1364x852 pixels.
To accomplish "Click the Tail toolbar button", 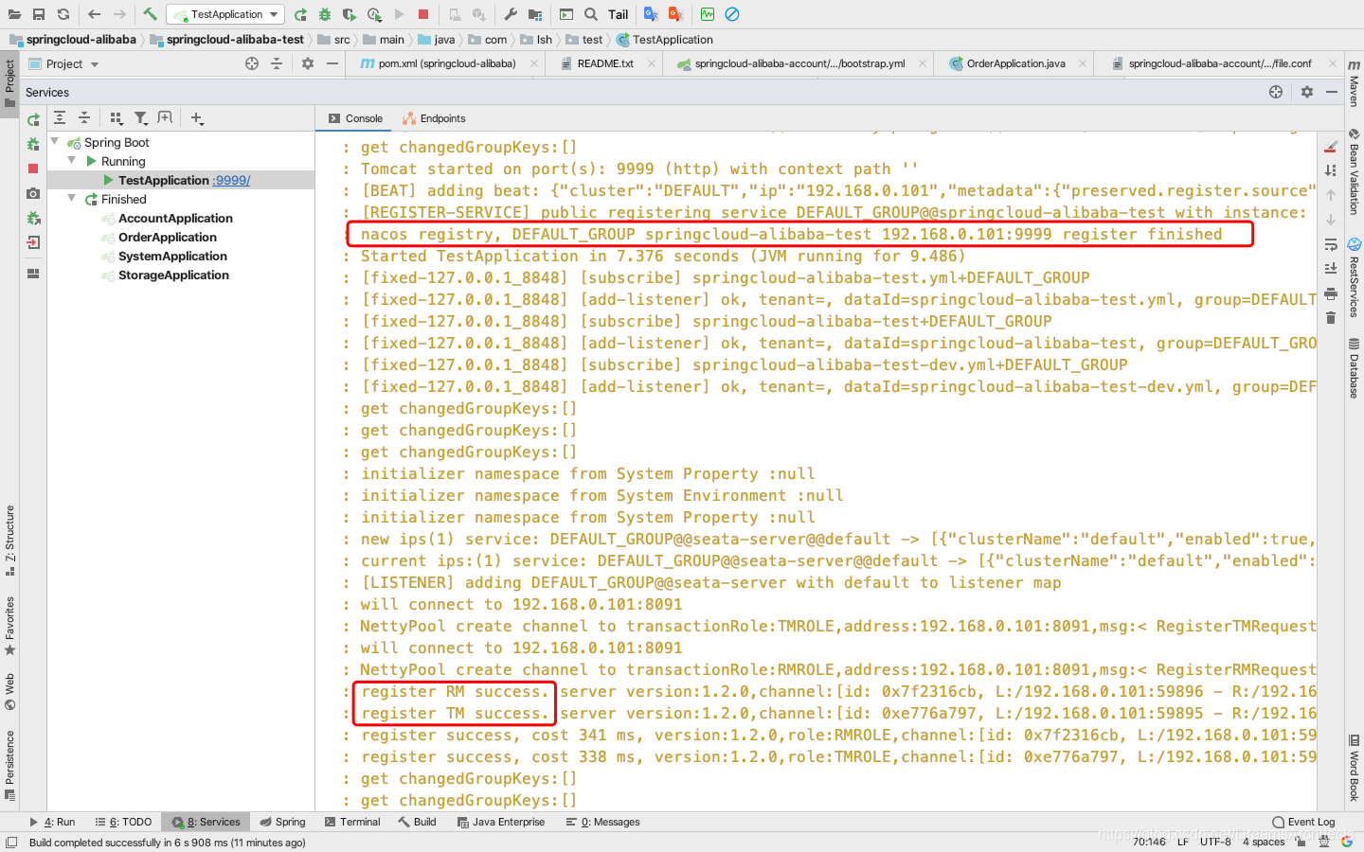I will (x=619, y=14).
